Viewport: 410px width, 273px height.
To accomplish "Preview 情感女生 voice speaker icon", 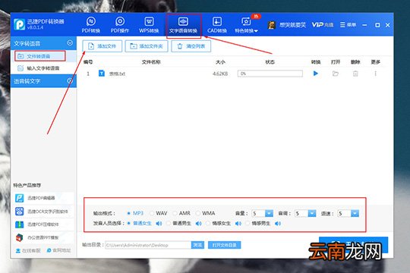I will coord(238,224).
